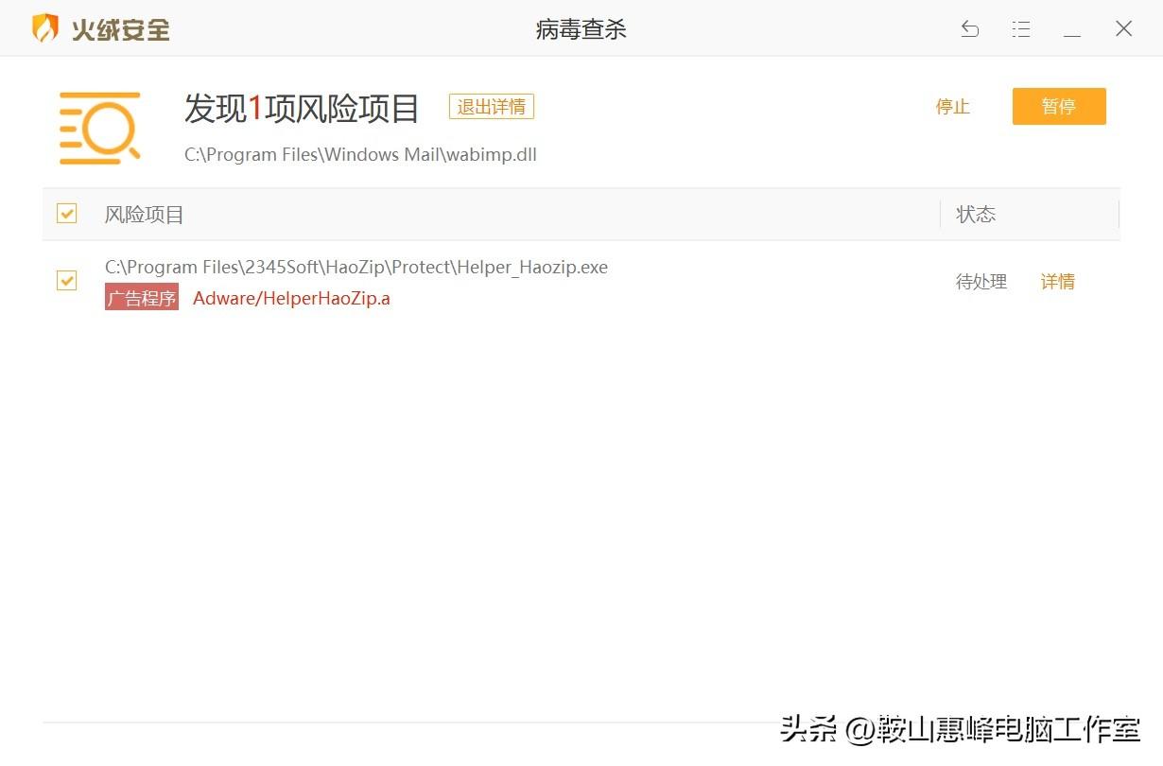Close the virus scan window
The height and width of the screenshot is (766, 1163).
tap(1123, 29)
